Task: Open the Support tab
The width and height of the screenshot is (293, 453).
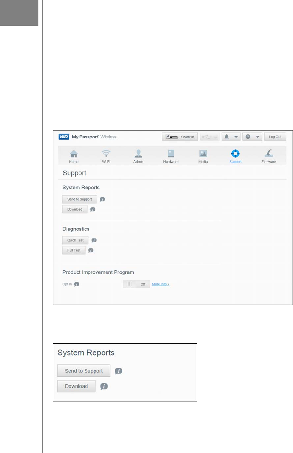Action: point(235,156)
